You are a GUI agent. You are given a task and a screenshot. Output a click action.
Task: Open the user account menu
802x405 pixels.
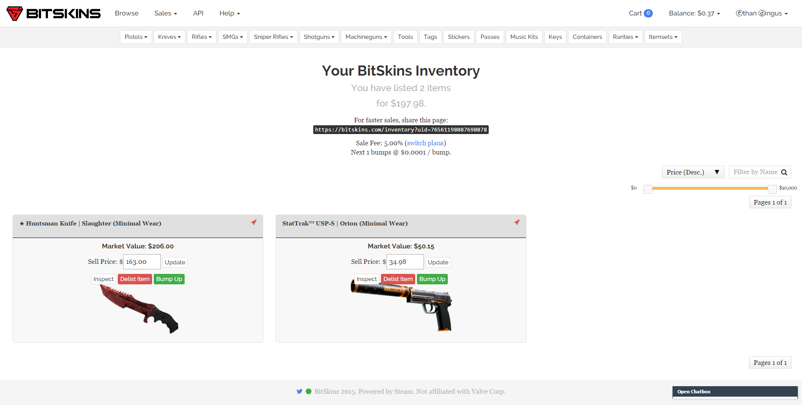tap(761, 13)
